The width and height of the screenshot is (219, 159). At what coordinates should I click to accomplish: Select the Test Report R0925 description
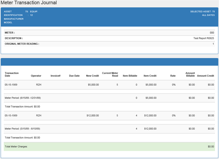click(204, 38)
